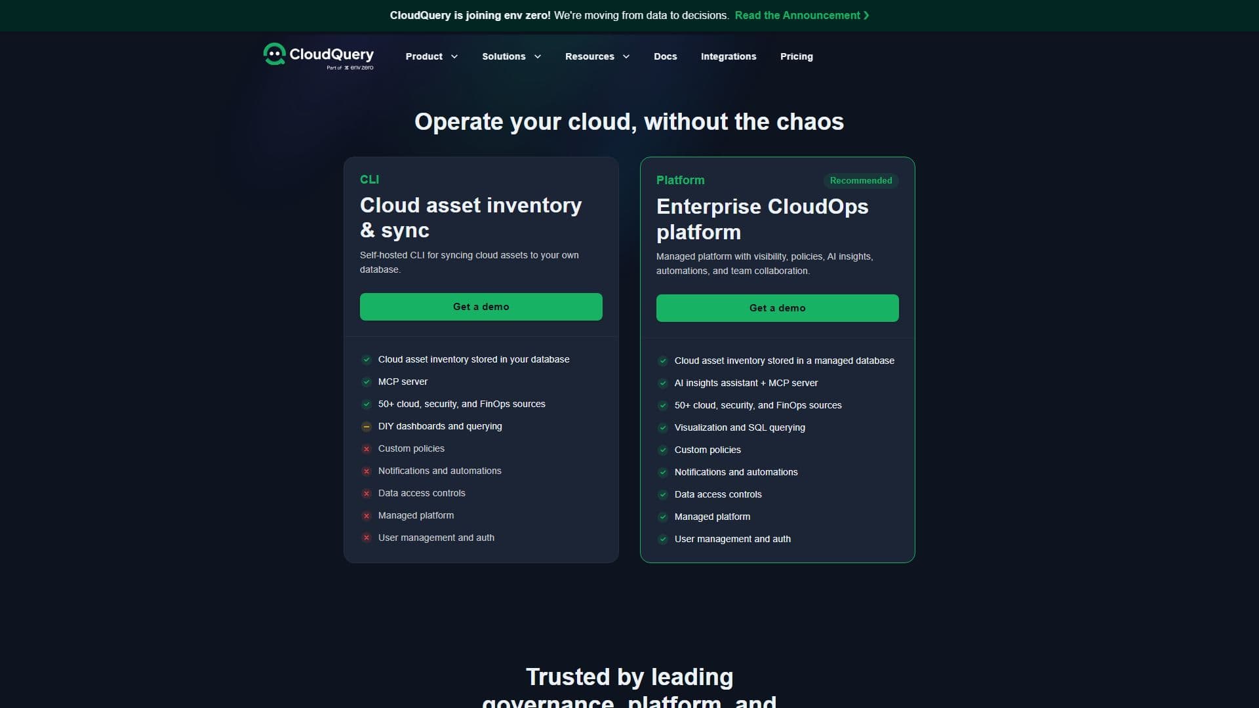
Task: Click red X icon beside CLI Data access controls
Action: 367,494
